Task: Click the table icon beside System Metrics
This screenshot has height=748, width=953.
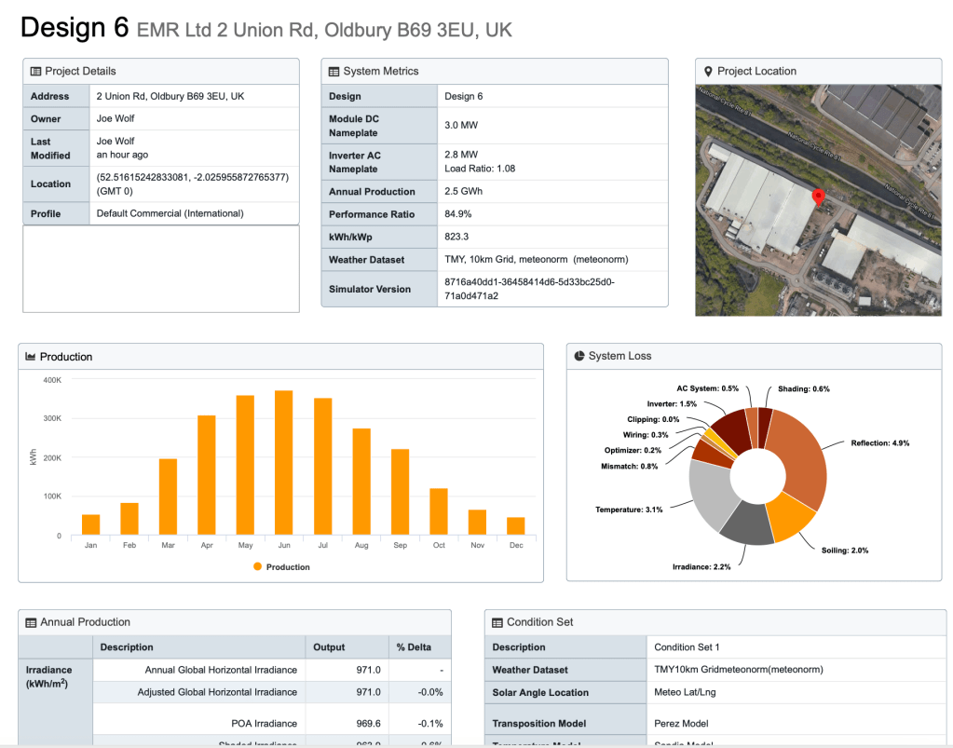Action: click(x=334, y=72)
